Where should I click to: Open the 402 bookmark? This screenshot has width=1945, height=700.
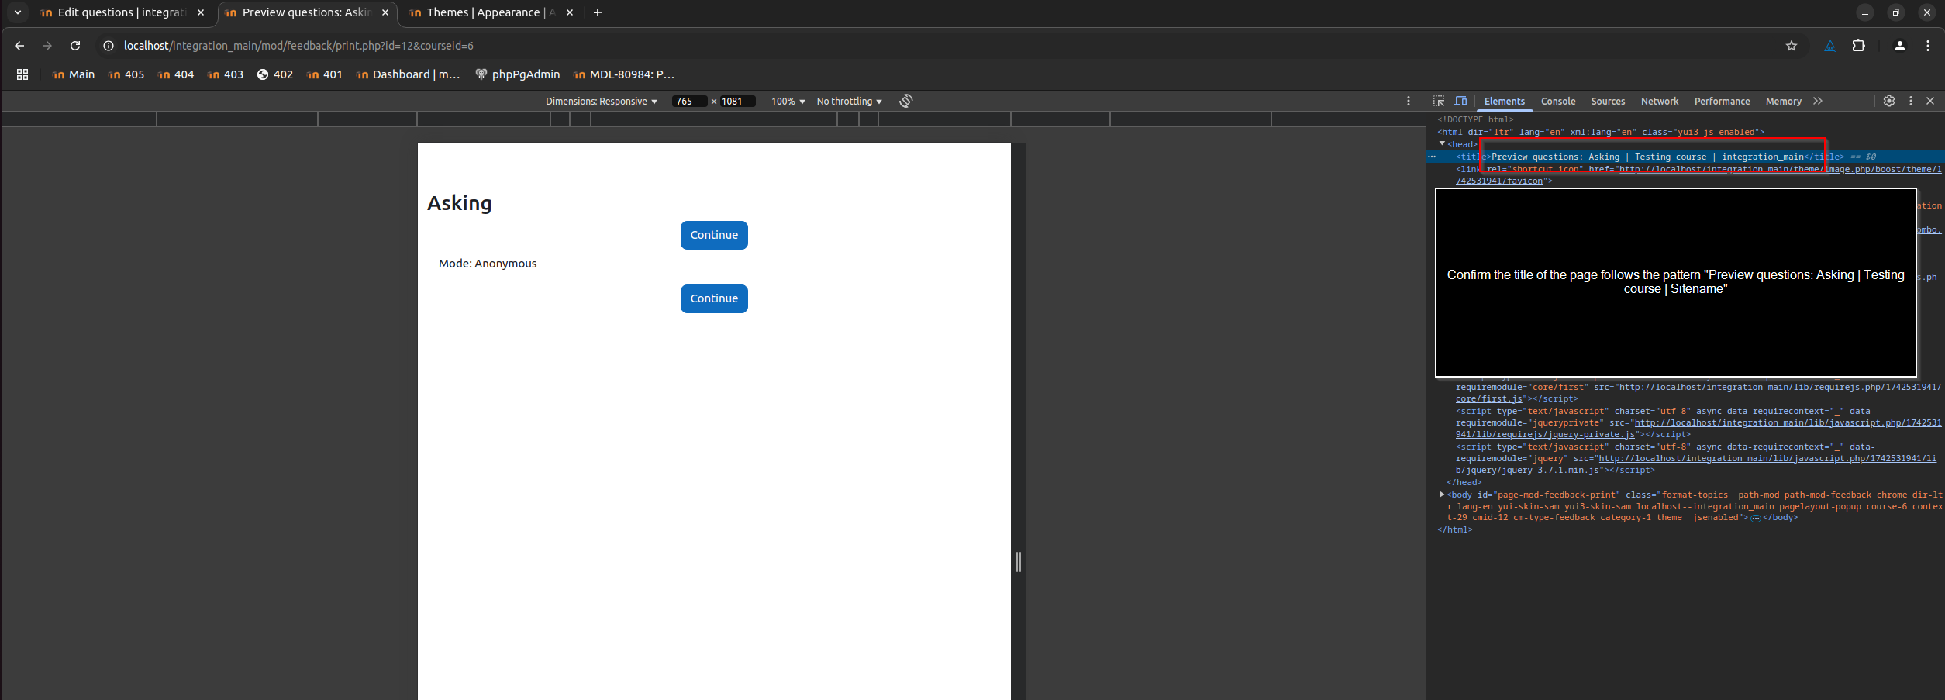275,74
